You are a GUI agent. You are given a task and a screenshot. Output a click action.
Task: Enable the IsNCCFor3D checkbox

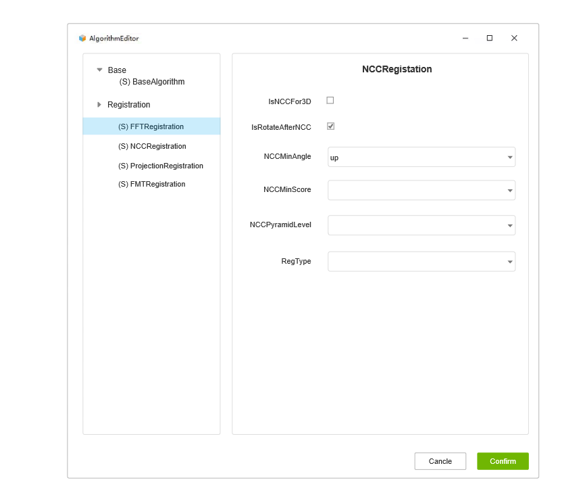pyautogui.click(x=330, y=101)
